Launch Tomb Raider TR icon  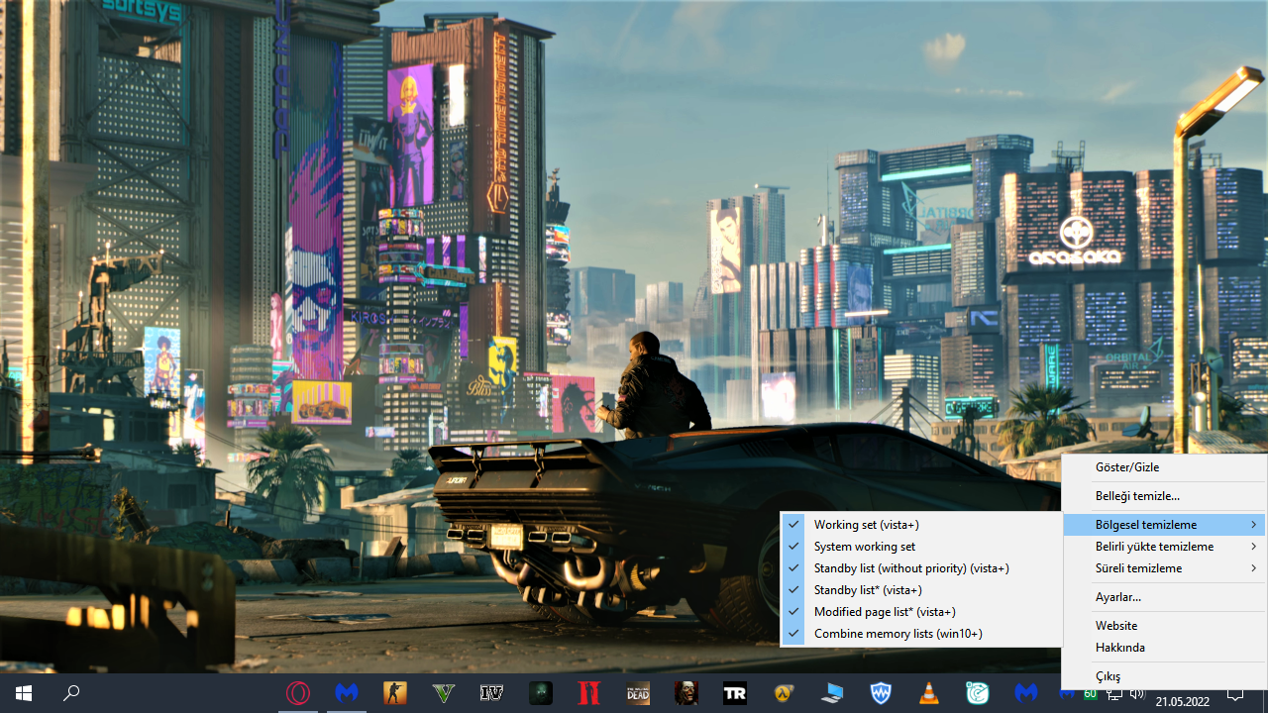pyautogui.click(x=735, y=693)
